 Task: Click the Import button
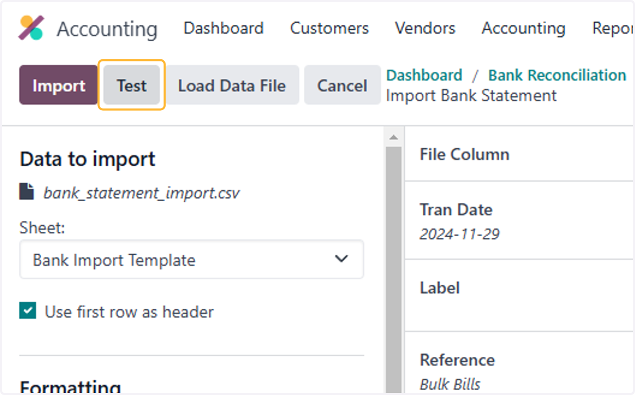[x=59, y=85]
